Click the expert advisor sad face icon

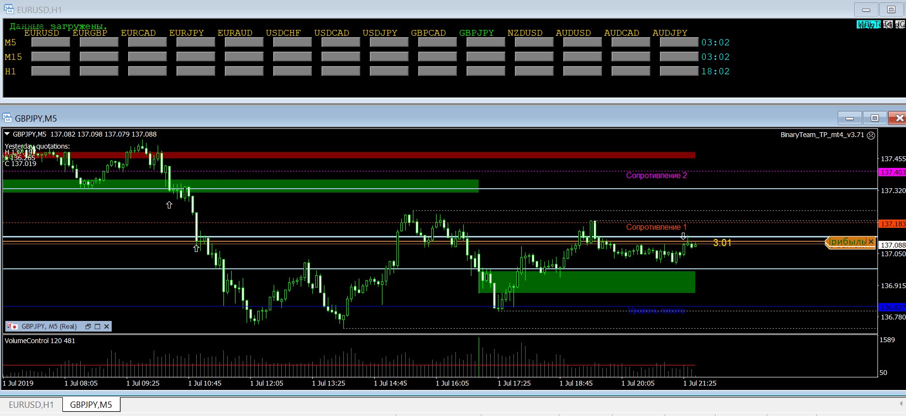click(871, 135)
